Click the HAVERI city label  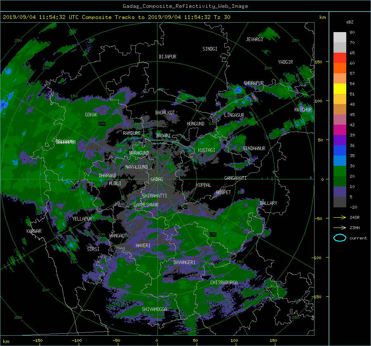(143, 246)
